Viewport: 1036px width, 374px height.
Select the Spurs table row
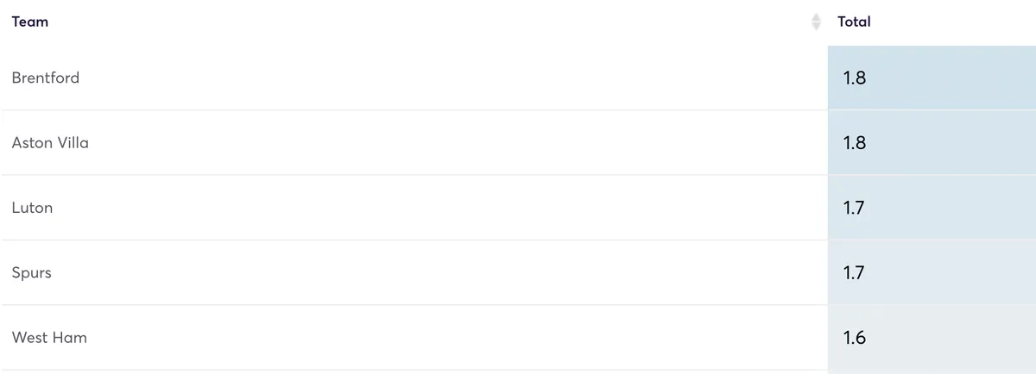(518, 273)
